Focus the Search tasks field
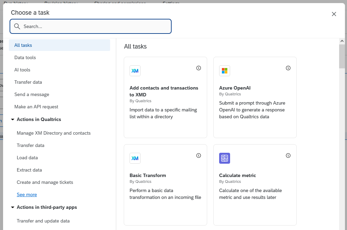 pos(91,26)
